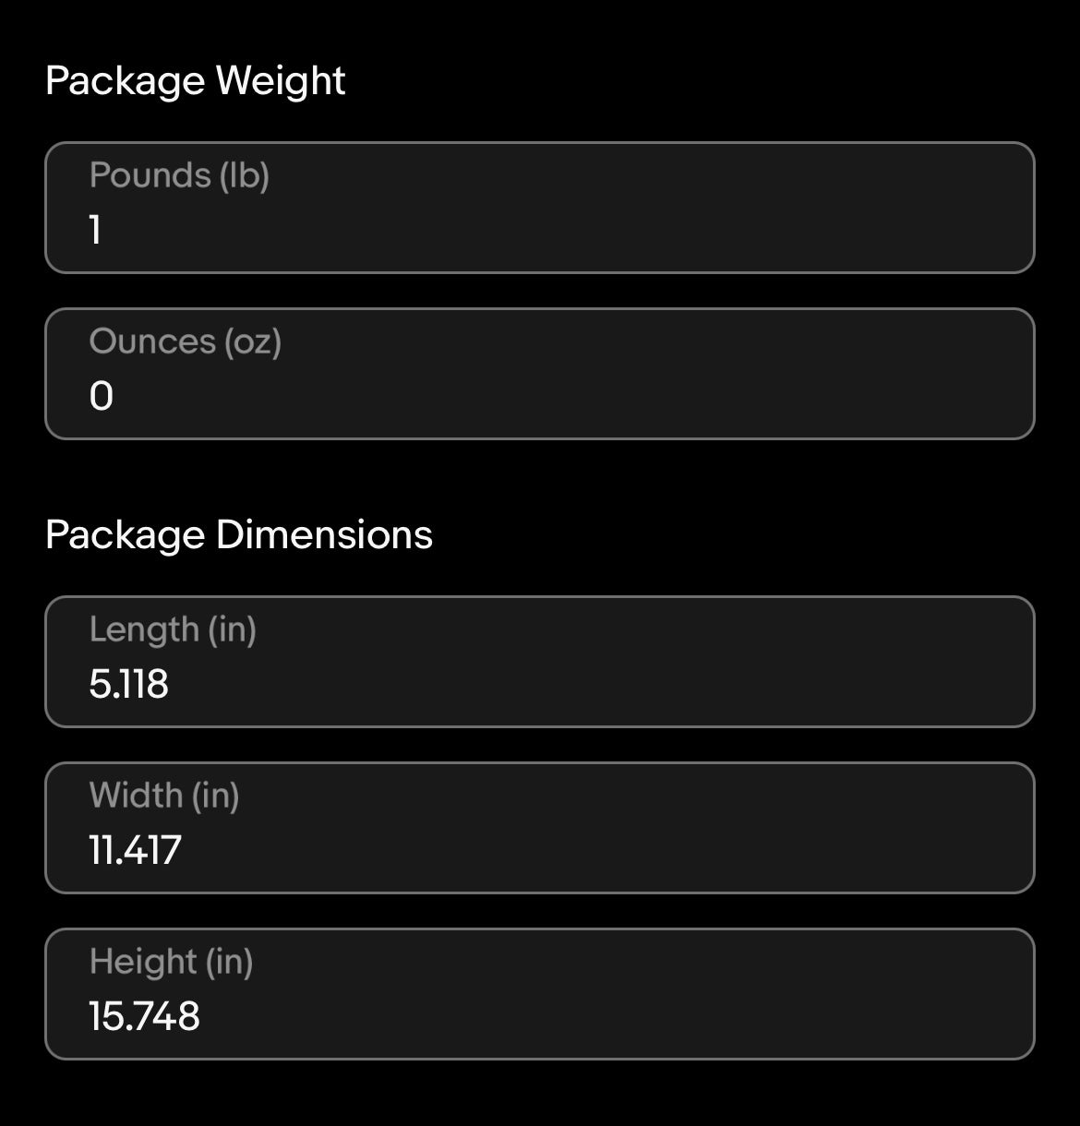Image resolution: width=1080 pixels, height=1126 pixels.
Task: Click the Package Weight heading
Action: coord(195,81)
